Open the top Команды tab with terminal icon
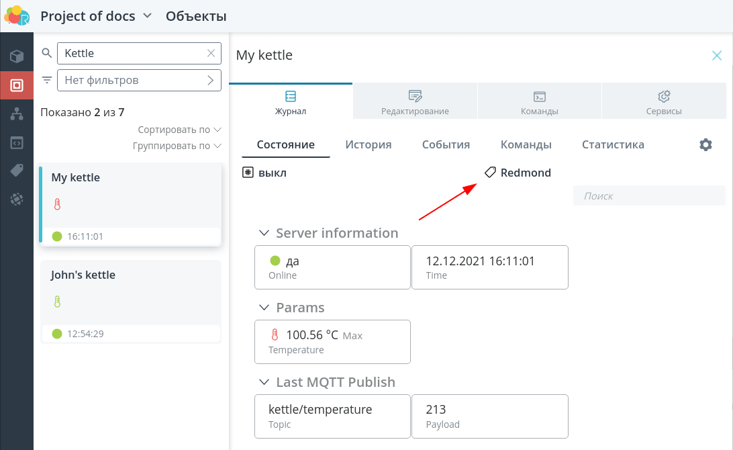This screenshot has height=450, width=733. coord(540,102)
